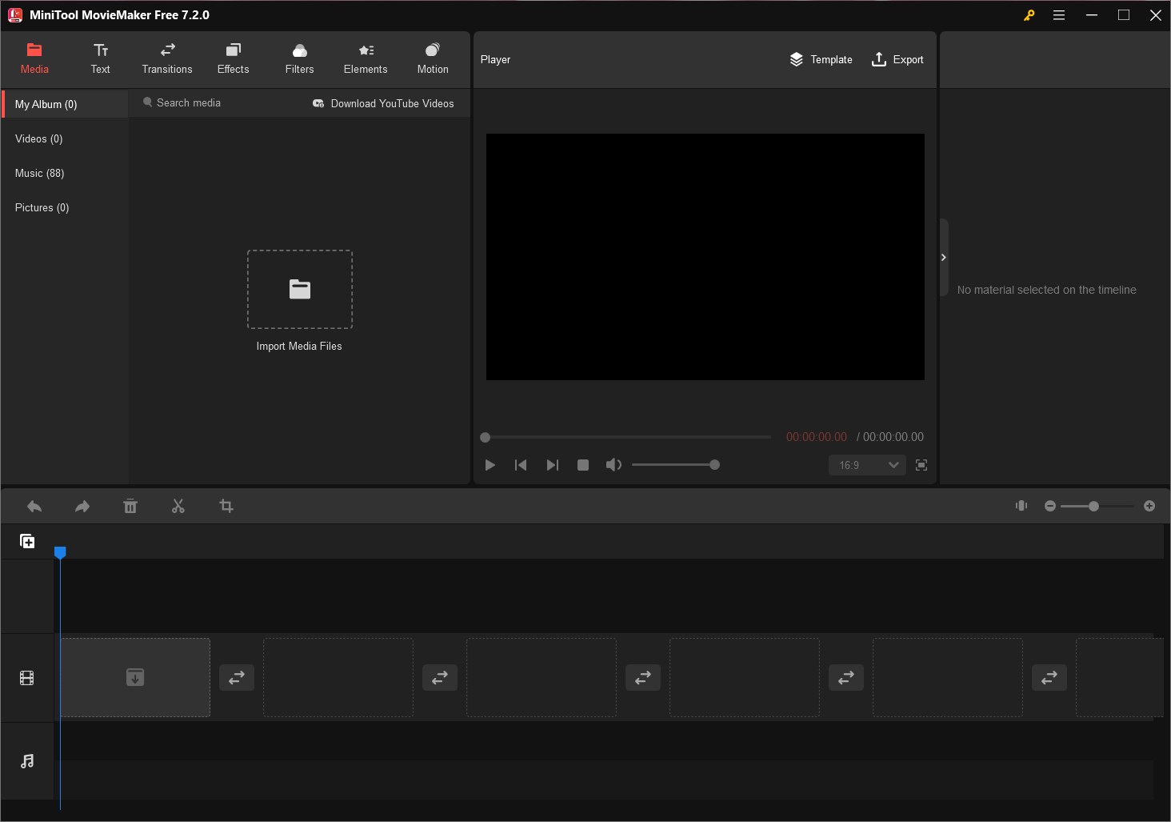Image resolution: width=1171 pixels, height=822 pixels.
Task: Click fifth transition slot on video track
Action: tap(1049, 677)
